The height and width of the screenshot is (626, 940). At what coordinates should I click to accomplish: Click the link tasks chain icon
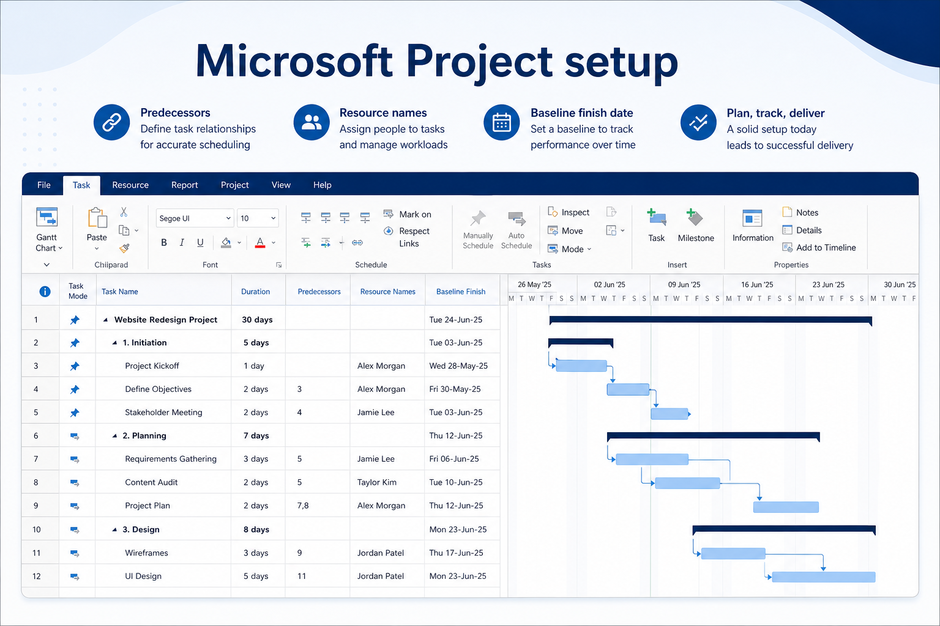pos(357,243)
